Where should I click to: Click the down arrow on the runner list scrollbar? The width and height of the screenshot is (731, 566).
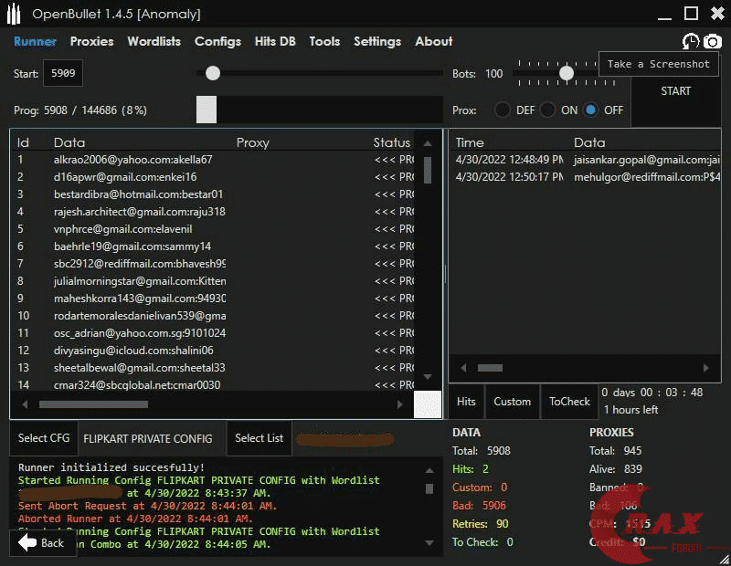pos(428,376)
